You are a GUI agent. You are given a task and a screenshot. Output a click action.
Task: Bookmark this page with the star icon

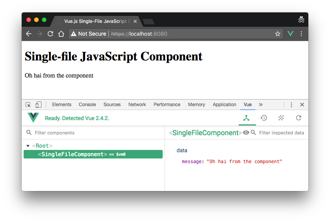[x=277, y=34]
